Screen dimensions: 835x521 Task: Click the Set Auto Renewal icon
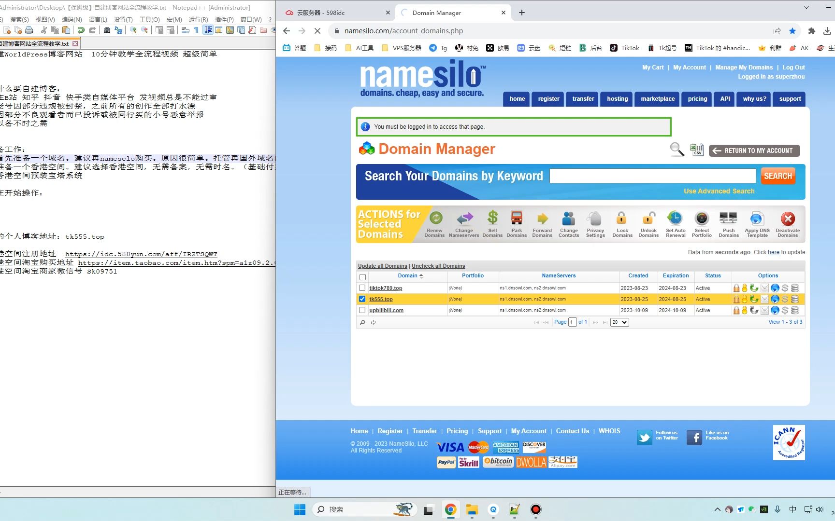675,219
